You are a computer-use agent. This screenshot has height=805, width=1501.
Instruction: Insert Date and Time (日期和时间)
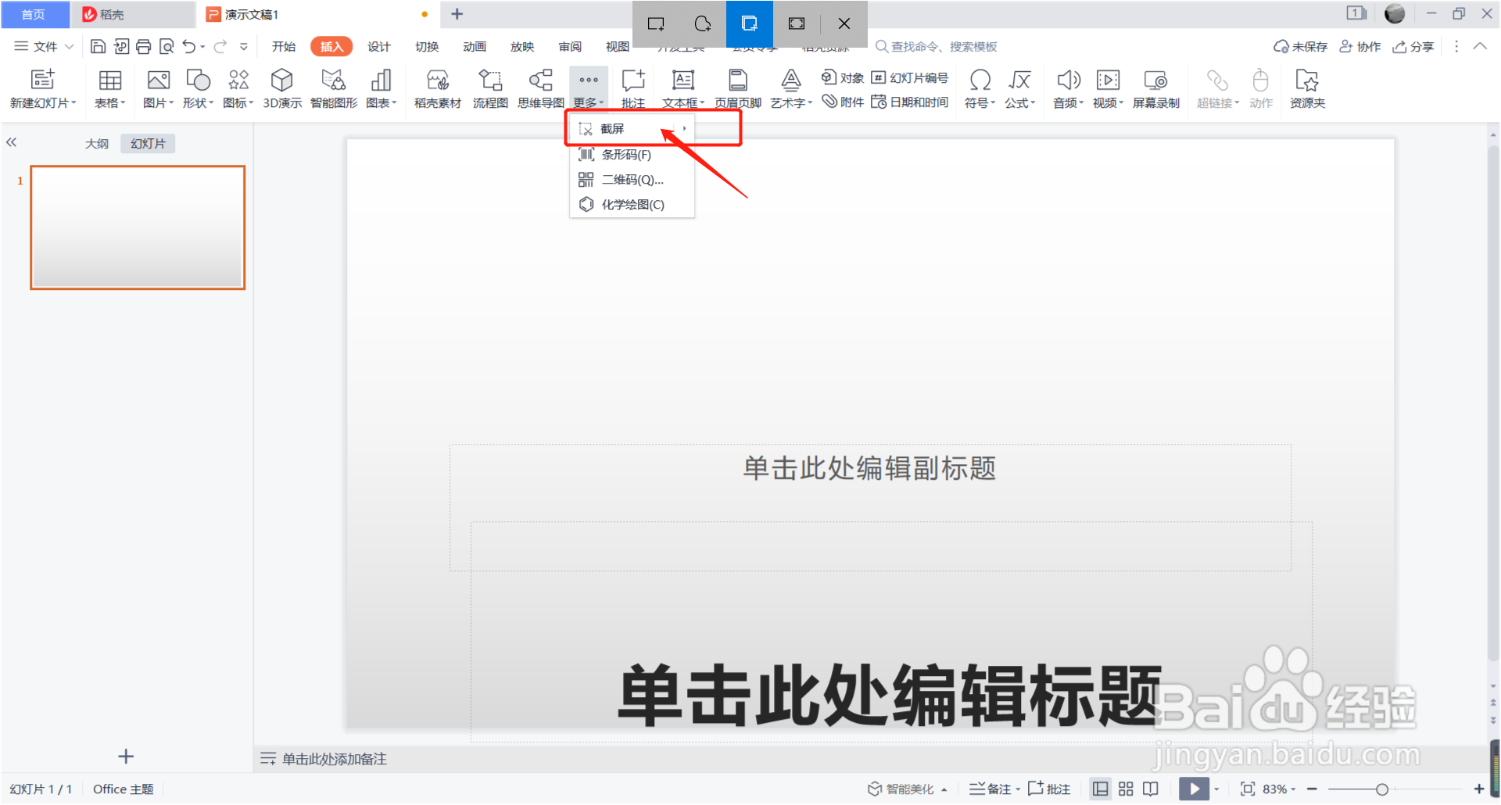point(910,102)
